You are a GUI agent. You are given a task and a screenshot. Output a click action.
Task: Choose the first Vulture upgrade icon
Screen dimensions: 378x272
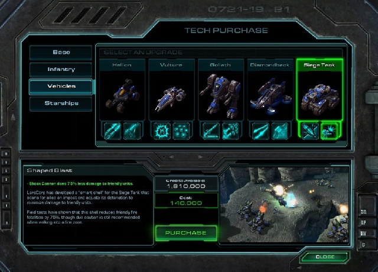[162, 131]
